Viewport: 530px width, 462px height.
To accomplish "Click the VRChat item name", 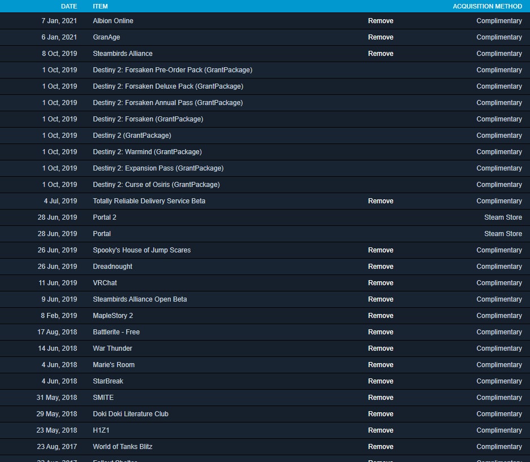I will pyautogui.click(x=105, y=283).
